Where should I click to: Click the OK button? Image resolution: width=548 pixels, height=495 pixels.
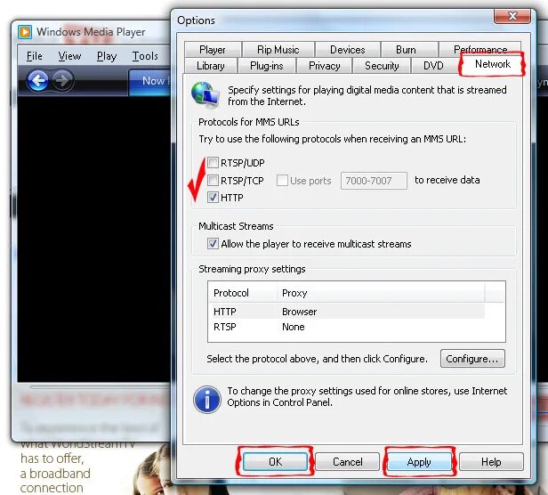(x=275, y=462)
